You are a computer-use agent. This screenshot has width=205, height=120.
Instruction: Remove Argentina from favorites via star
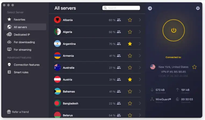tap(130, 44)
